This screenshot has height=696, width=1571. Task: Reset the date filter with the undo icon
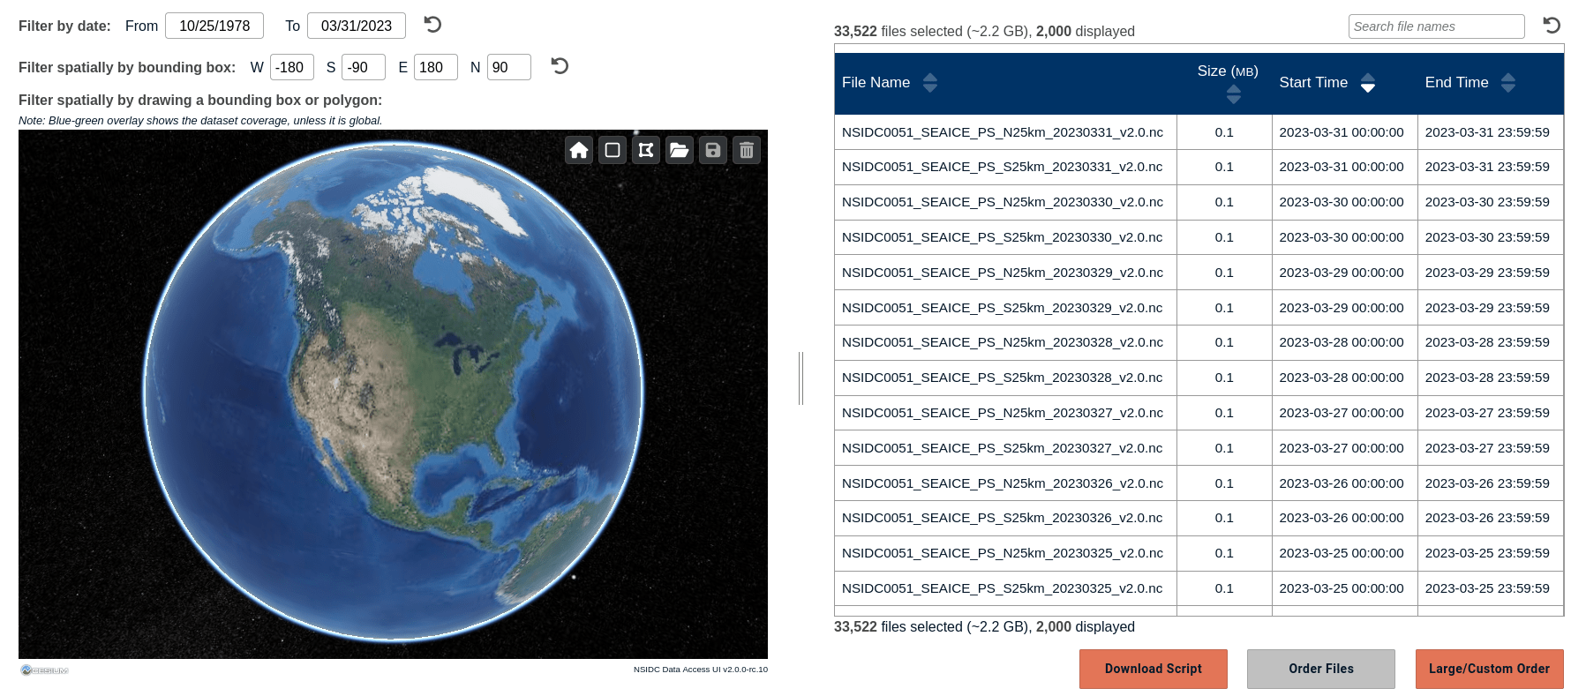click(x=432, y=25)
